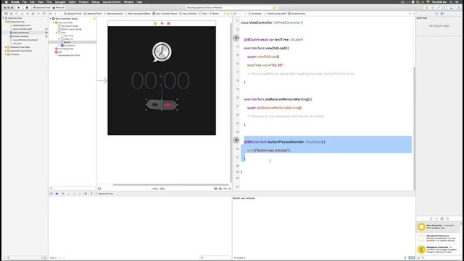The width and height of the screenshot is (464, 261).
Task: Select Info.plist in navigator
Action: (x=17, y=43)
